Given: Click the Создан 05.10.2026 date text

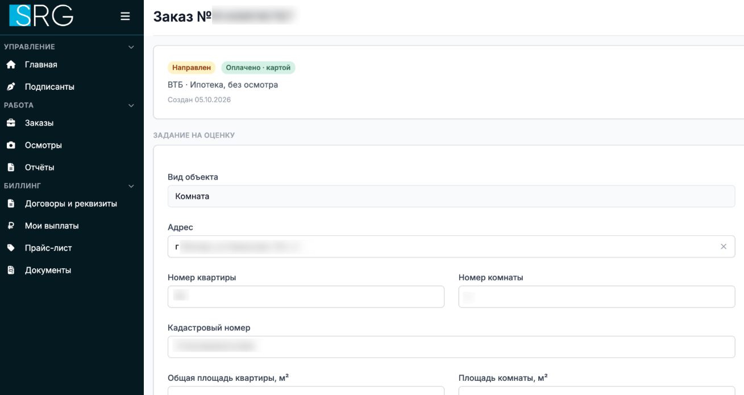Looking at the screenshot, I should [x=199, y=99].
